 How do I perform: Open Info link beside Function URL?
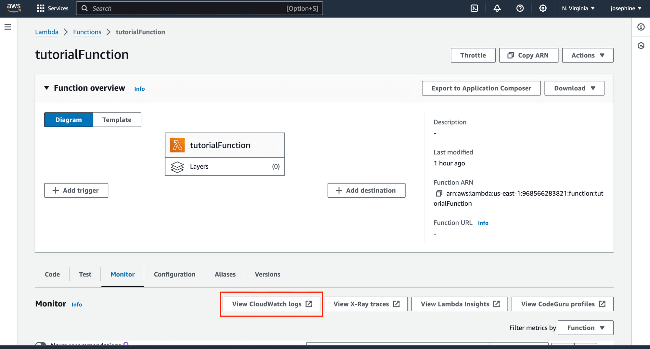(x=483, y=223)
